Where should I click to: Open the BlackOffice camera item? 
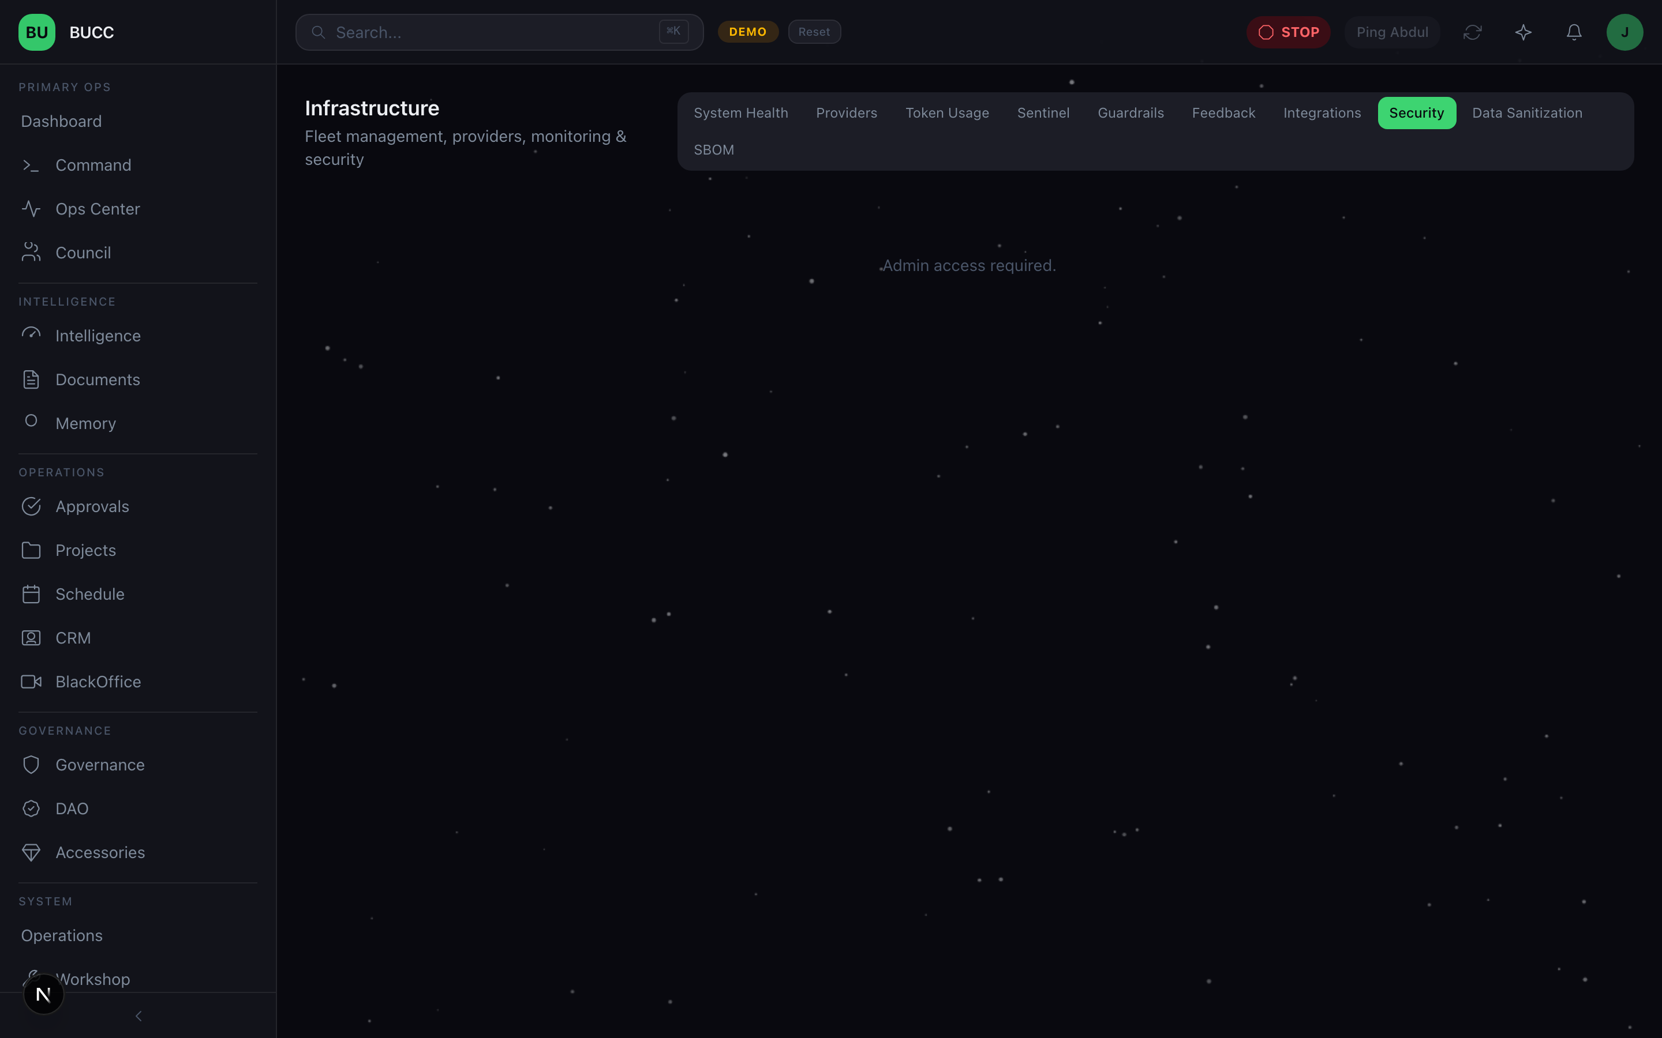click(x=98, y=682)
